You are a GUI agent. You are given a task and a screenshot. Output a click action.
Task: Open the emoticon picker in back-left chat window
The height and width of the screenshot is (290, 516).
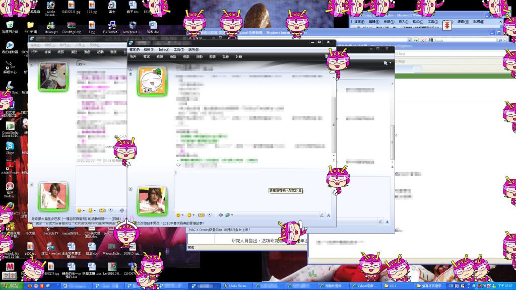79,210
